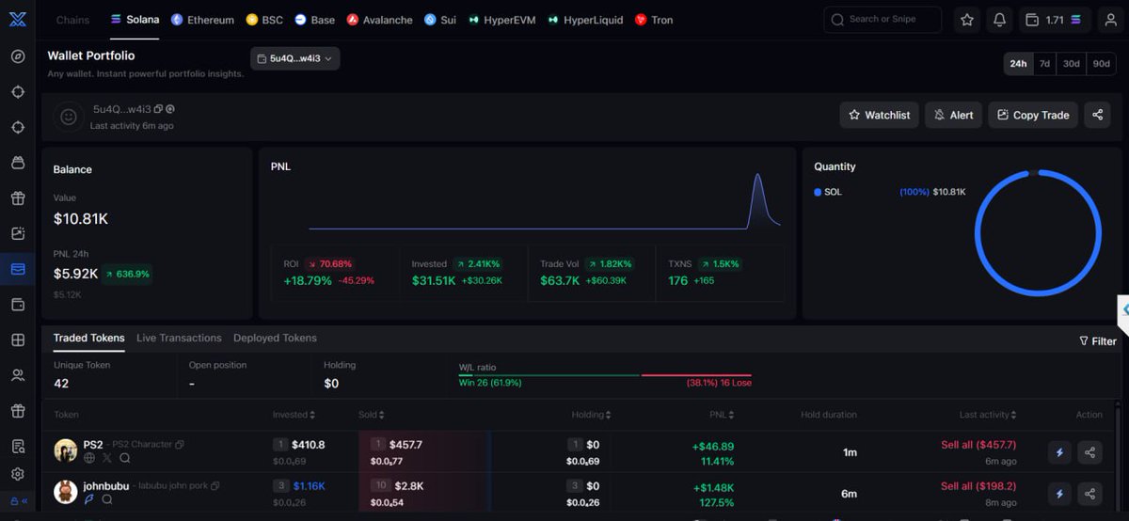The image size is (1129, 521).
Task: Click the green Win portion of W/L bar
Action: (x=549, y=375)
